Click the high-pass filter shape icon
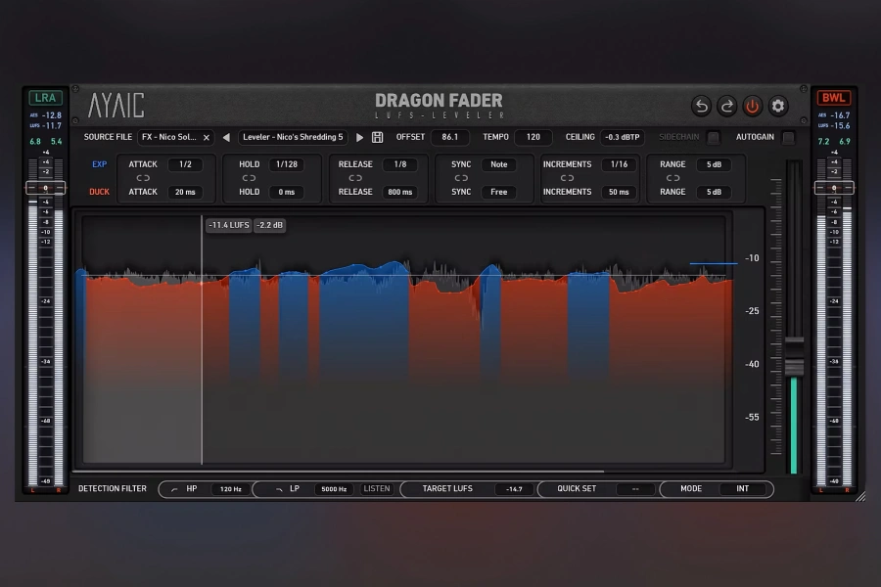Image resolution: width=881 pixels, height=587 pixels. (x=174, y=489)
